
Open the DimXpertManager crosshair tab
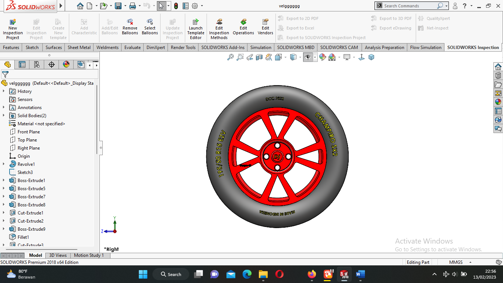52,65
